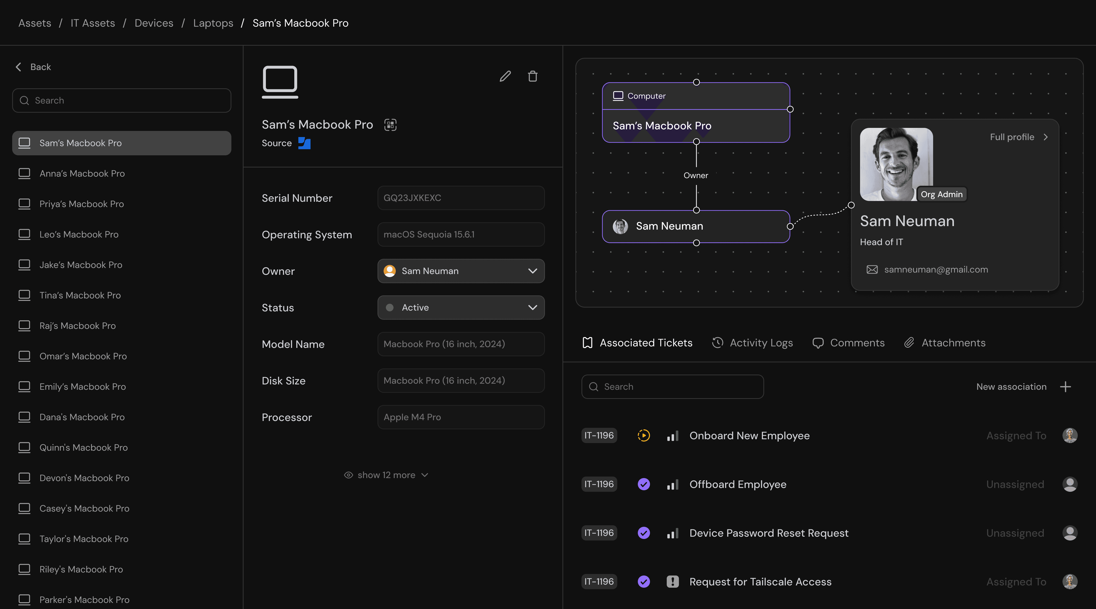Click the trash delete icon
This screenshot has height=609, width=1096.
[x=533, y=76]
